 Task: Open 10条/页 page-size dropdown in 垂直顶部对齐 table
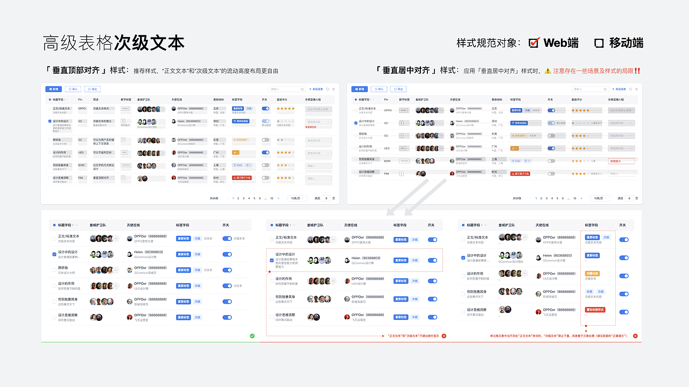(298, 198)
